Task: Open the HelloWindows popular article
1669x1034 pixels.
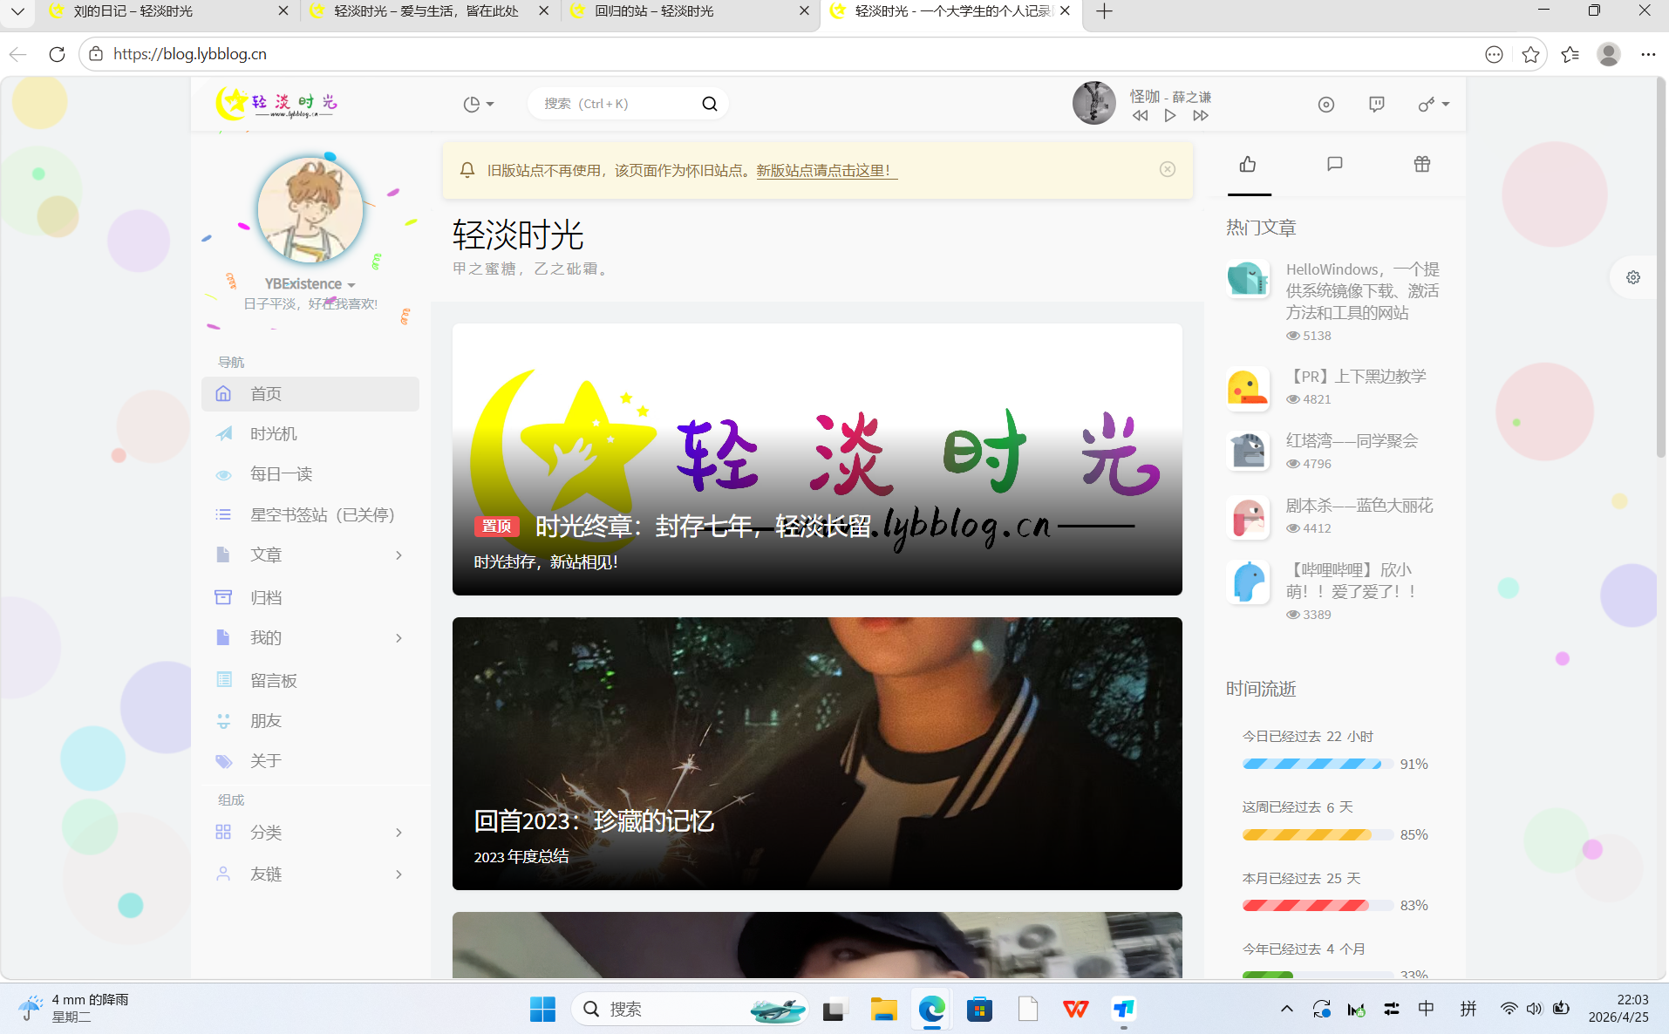Action: [1362, 291]
